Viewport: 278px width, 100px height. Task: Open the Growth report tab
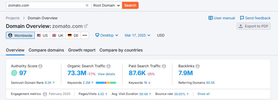pos(82,50)
